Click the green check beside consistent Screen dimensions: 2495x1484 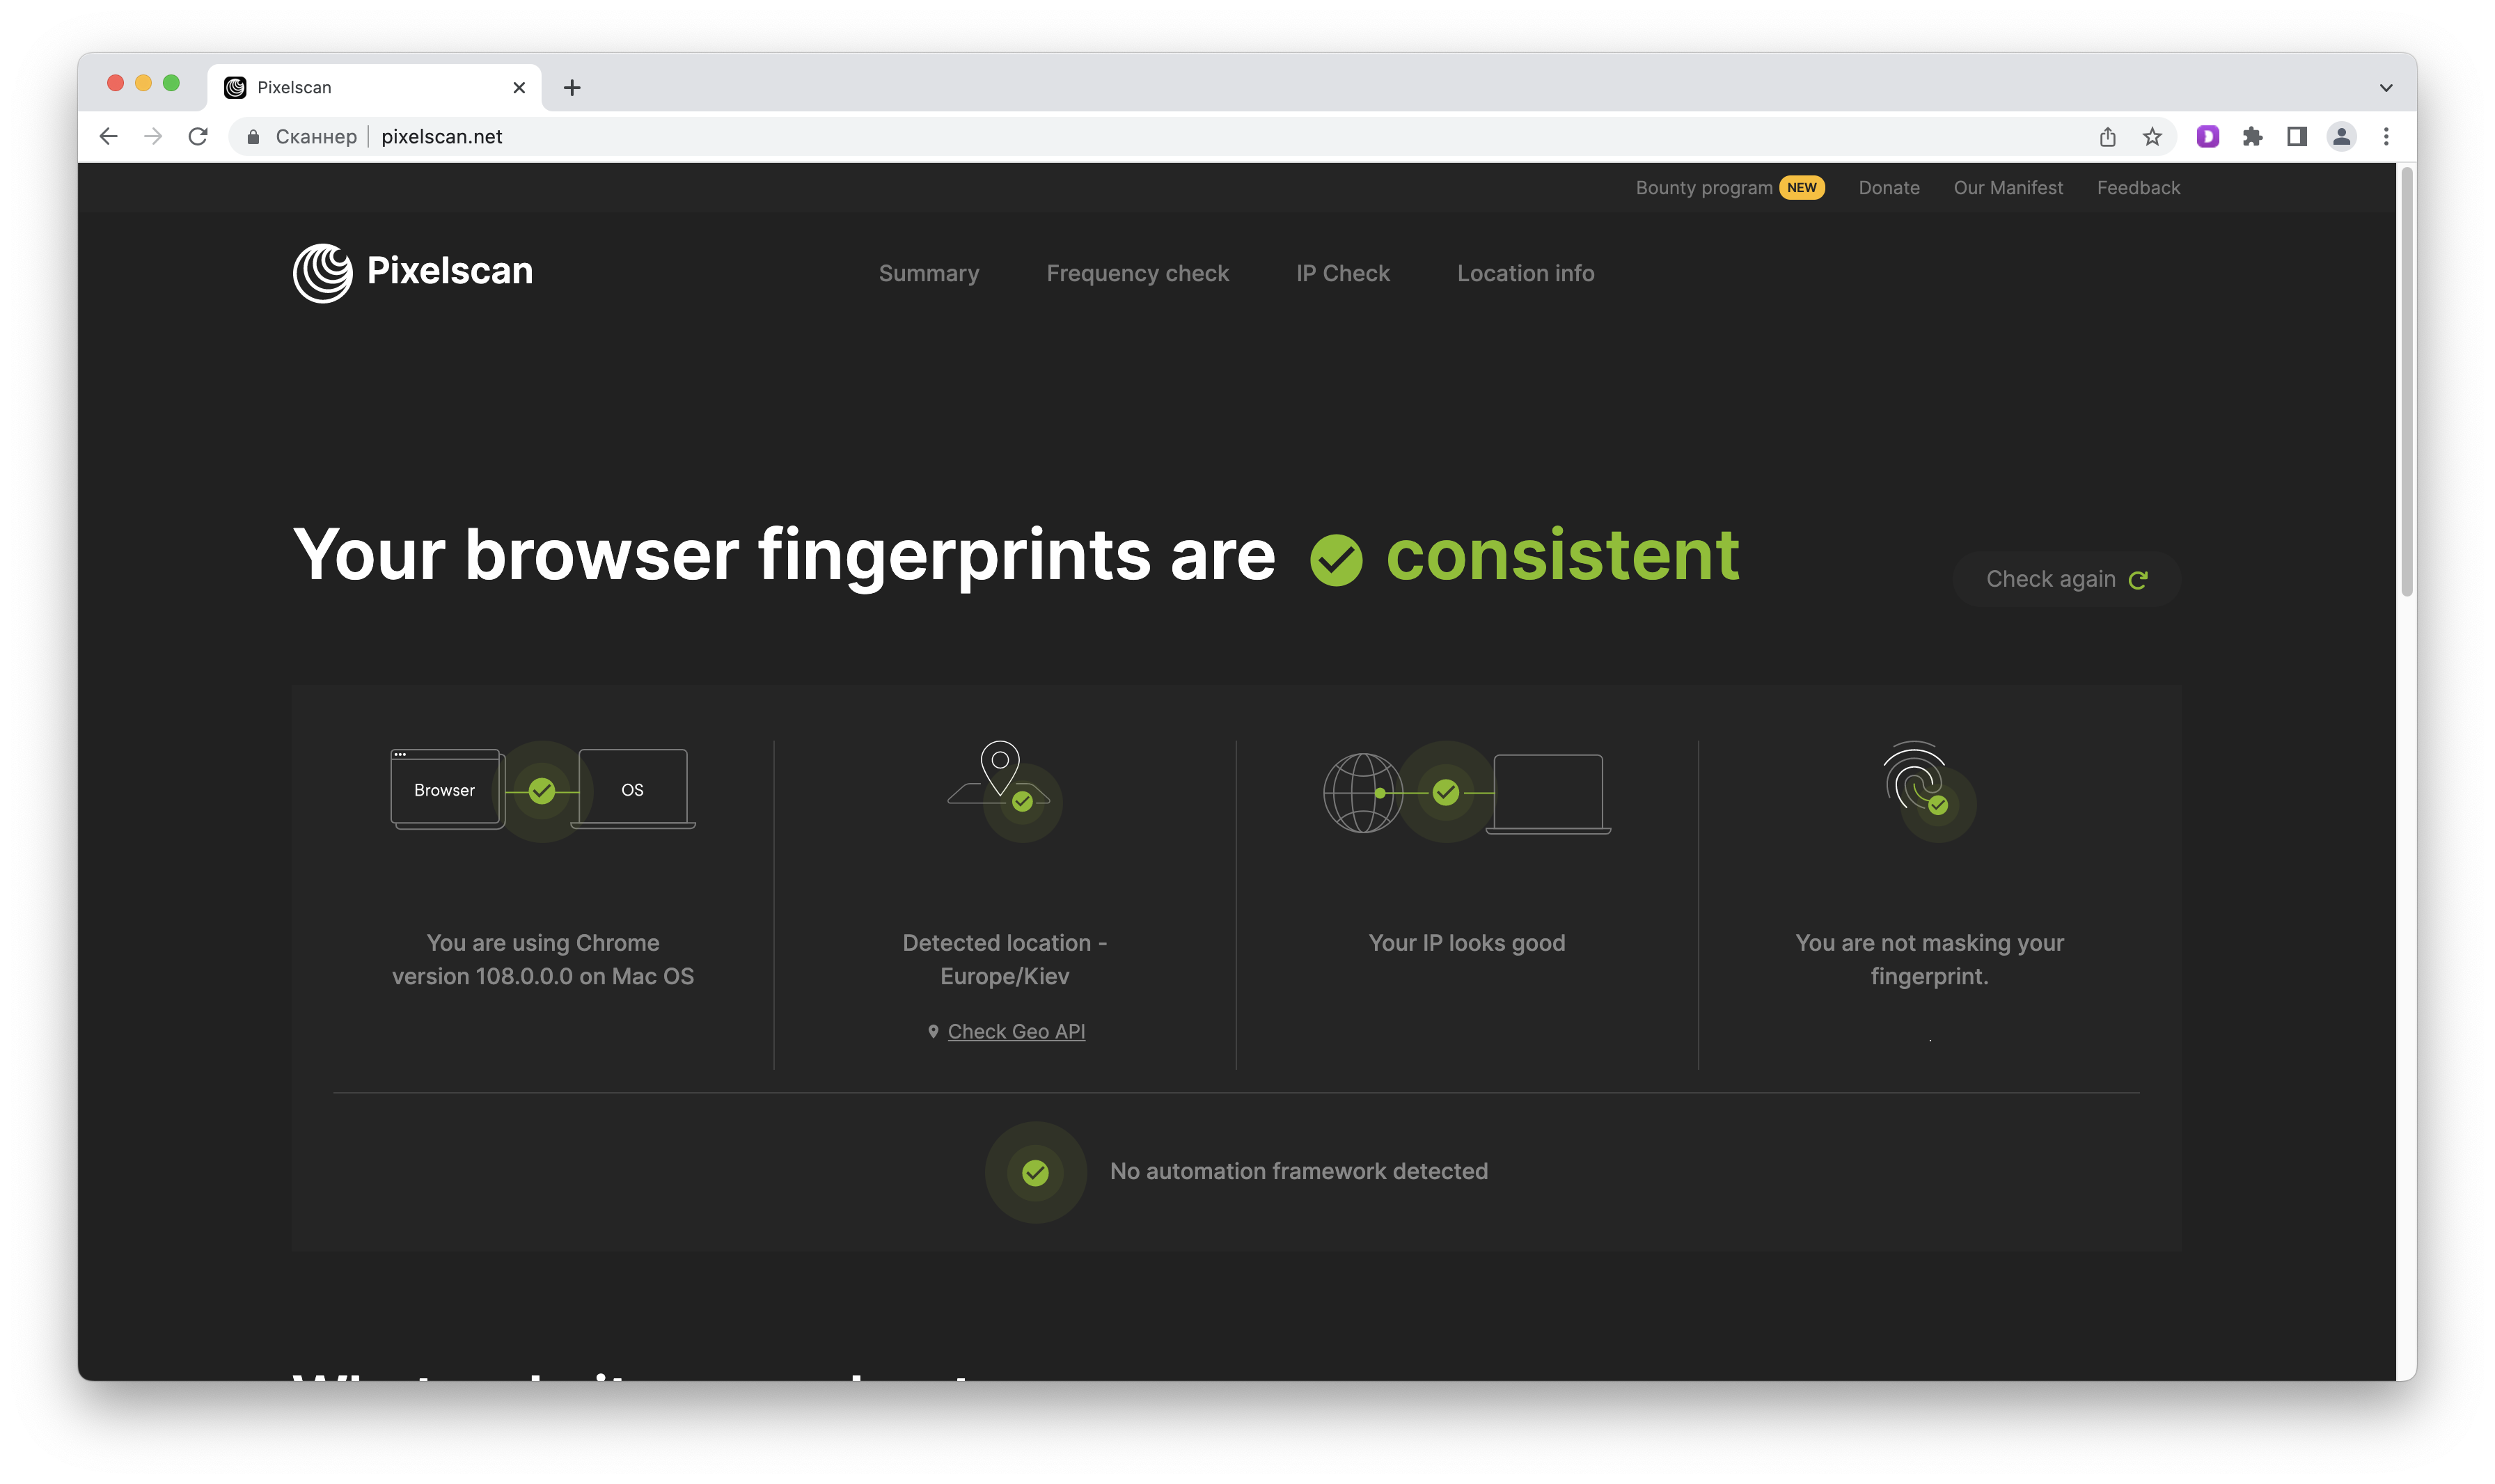tap(1337, 560)
